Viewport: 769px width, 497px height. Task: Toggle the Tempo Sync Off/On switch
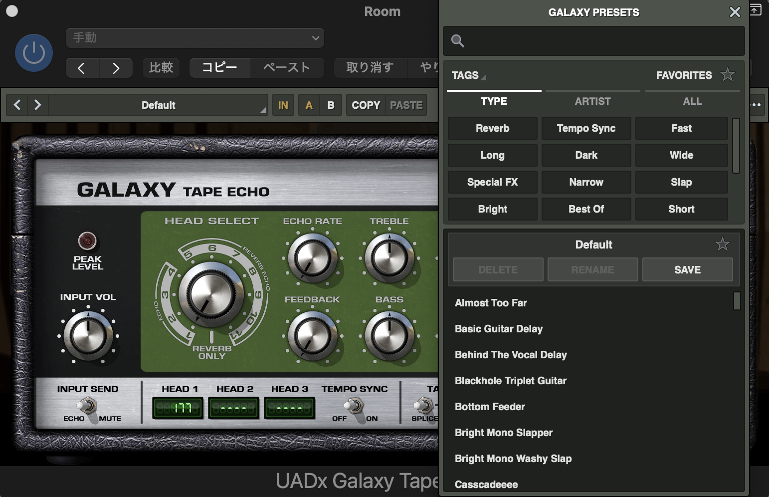coord(355,407)
